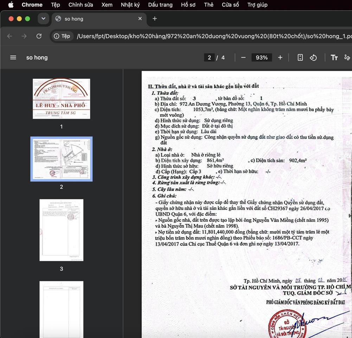Screen dimensions: 352x338
Task: Expand the tab search dropdown
Action: click(43, 19)
